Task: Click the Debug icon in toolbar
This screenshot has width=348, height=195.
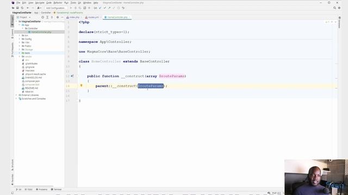Action: pyautogui.click(x=76, y=8)
